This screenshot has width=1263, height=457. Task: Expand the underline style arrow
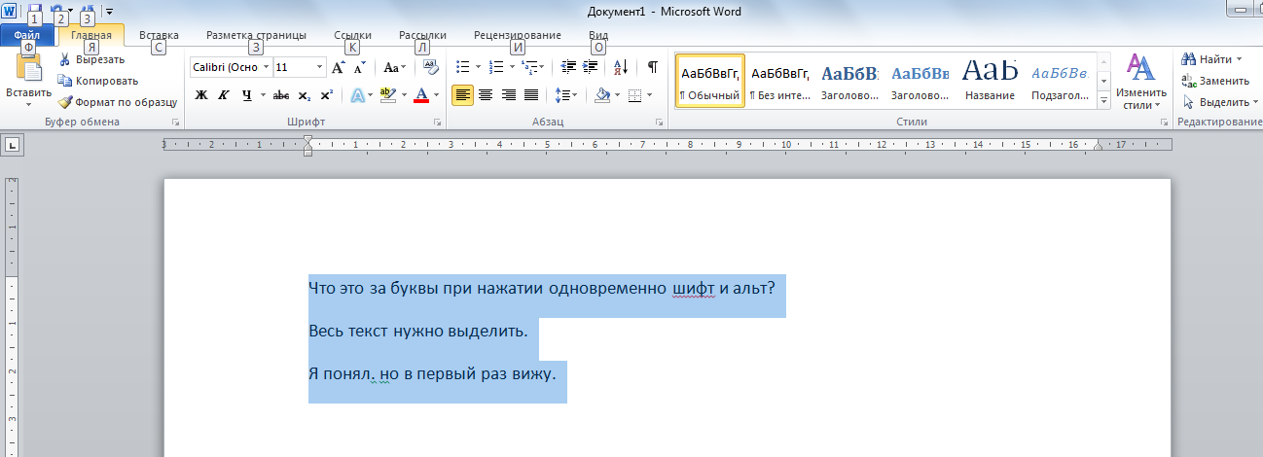262,95
